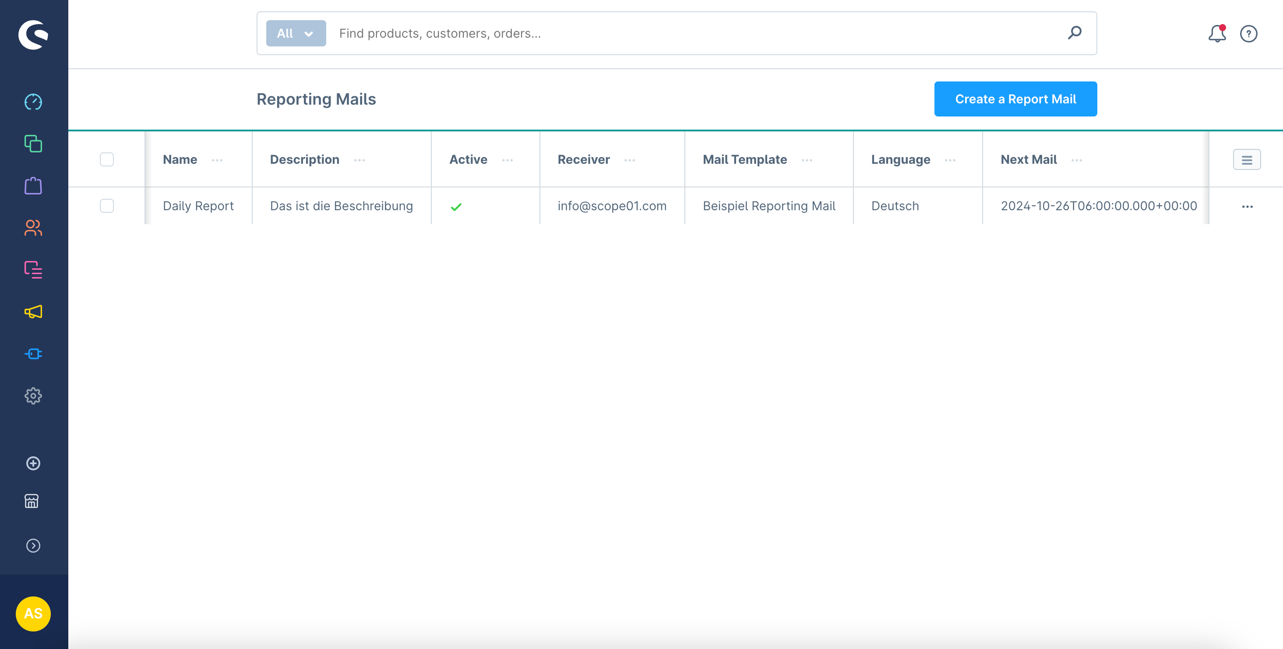Open the All search scope dropdown
1283x649 pixels.
pos(296,33)
